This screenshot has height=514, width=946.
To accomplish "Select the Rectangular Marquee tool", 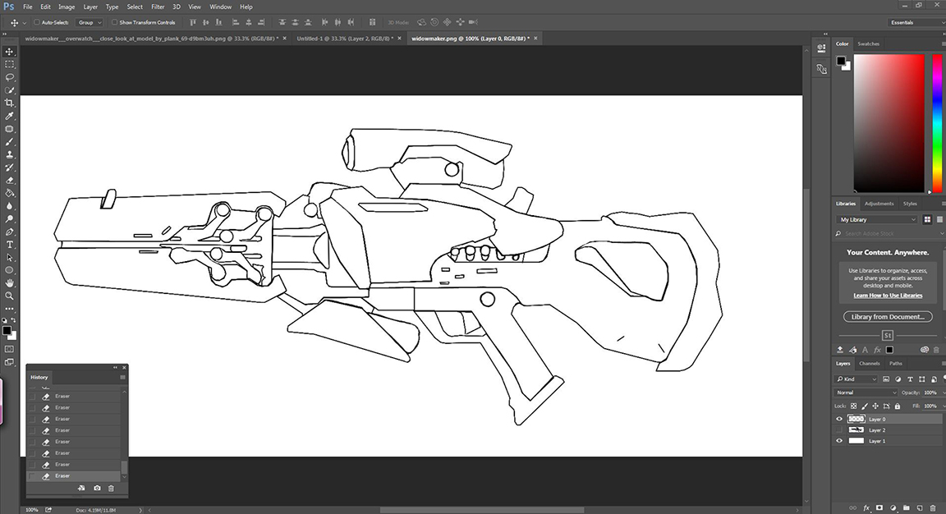I will click(10, 64).
